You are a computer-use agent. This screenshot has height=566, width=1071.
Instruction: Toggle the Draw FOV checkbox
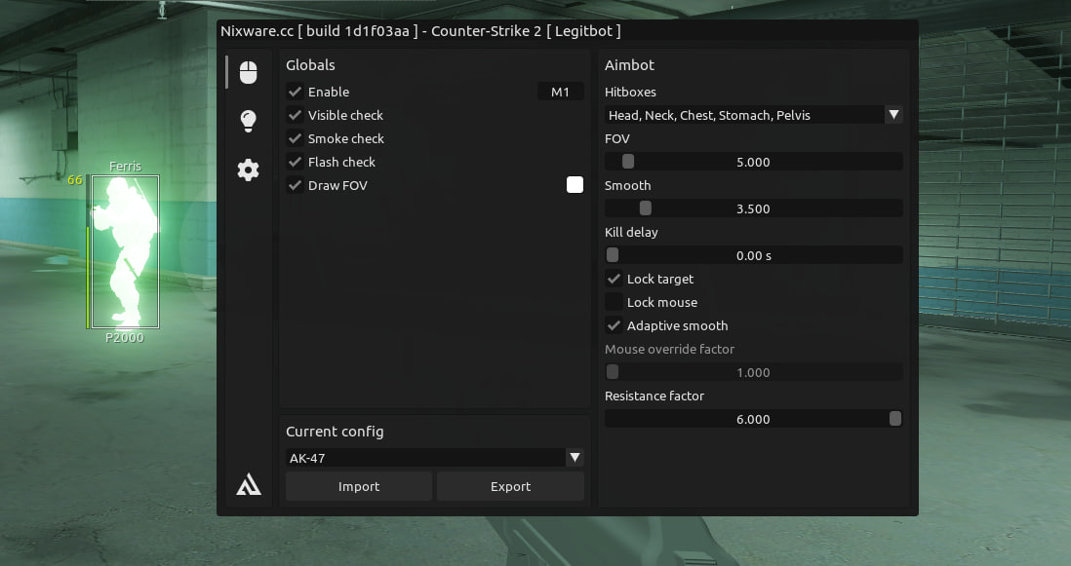(296, 185)
